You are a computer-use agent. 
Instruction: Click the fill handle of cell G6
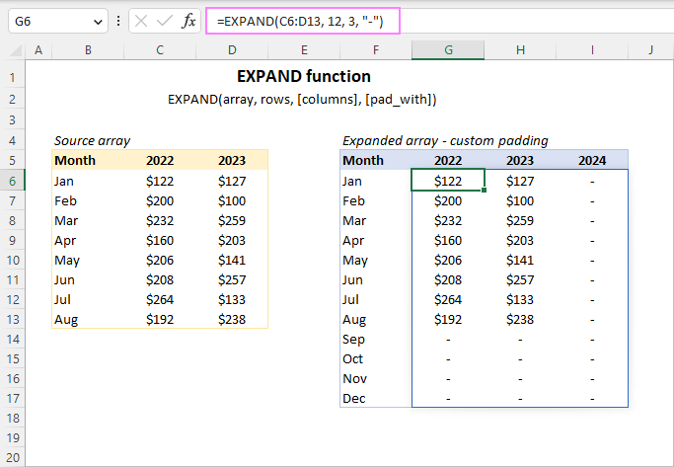coord(485,190)
